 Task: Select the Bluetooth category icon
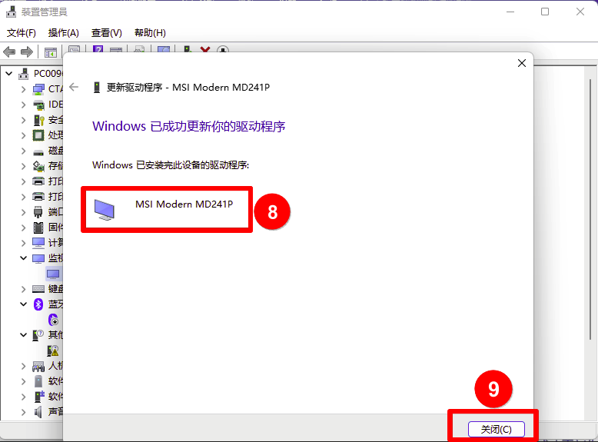(38, 304)
